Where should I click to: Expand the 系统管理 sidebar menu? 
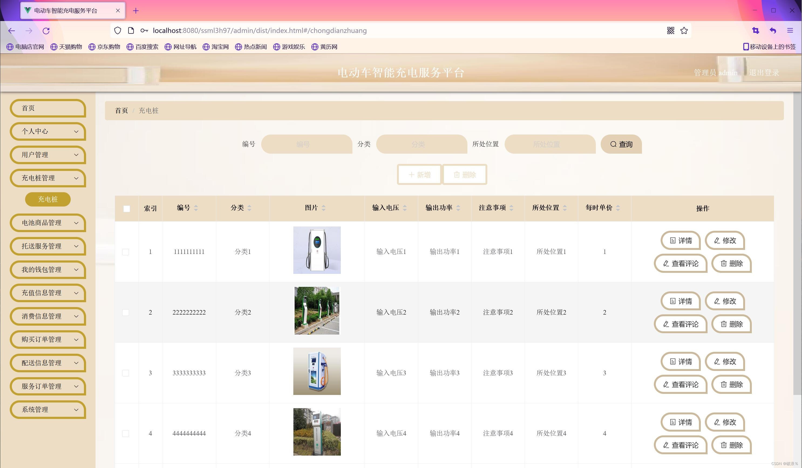[48, 410]
